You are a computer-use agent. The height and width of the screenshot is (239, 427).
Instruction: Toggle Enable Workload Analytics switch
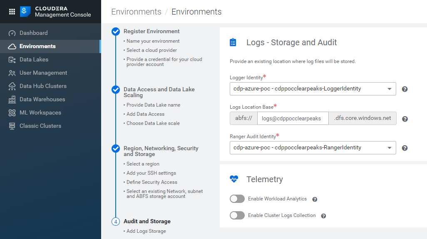coord(237,199)
